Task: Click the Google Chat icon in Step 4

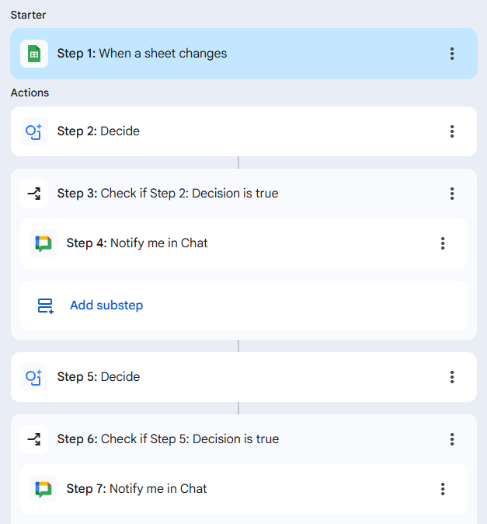Action: tap(43, 243)
